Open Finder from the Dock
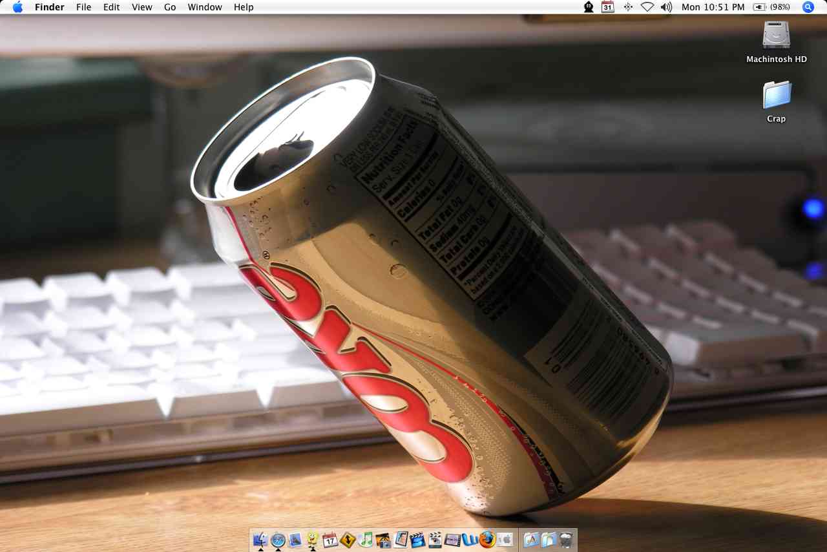Viewport: 827px width, 552px height. point(262,539)
